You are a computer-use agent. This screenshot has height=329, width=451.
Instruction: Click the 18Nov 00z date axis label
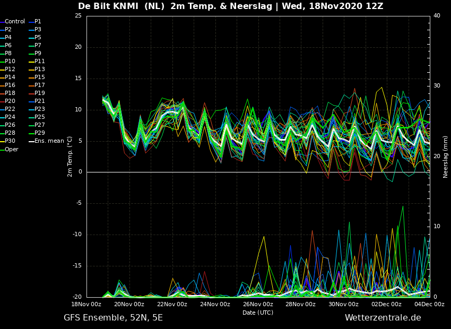(86, 304)
